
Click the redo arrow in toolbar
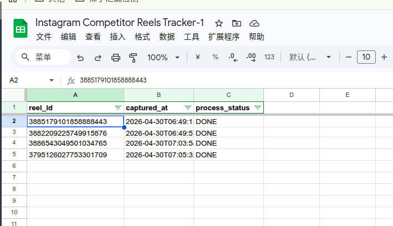point(98,58)
